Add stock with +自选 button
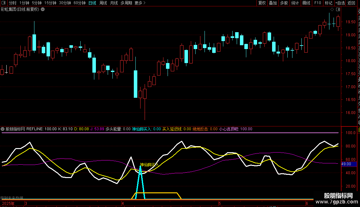This screenshot has height=207, width=360. coord(340,3)
